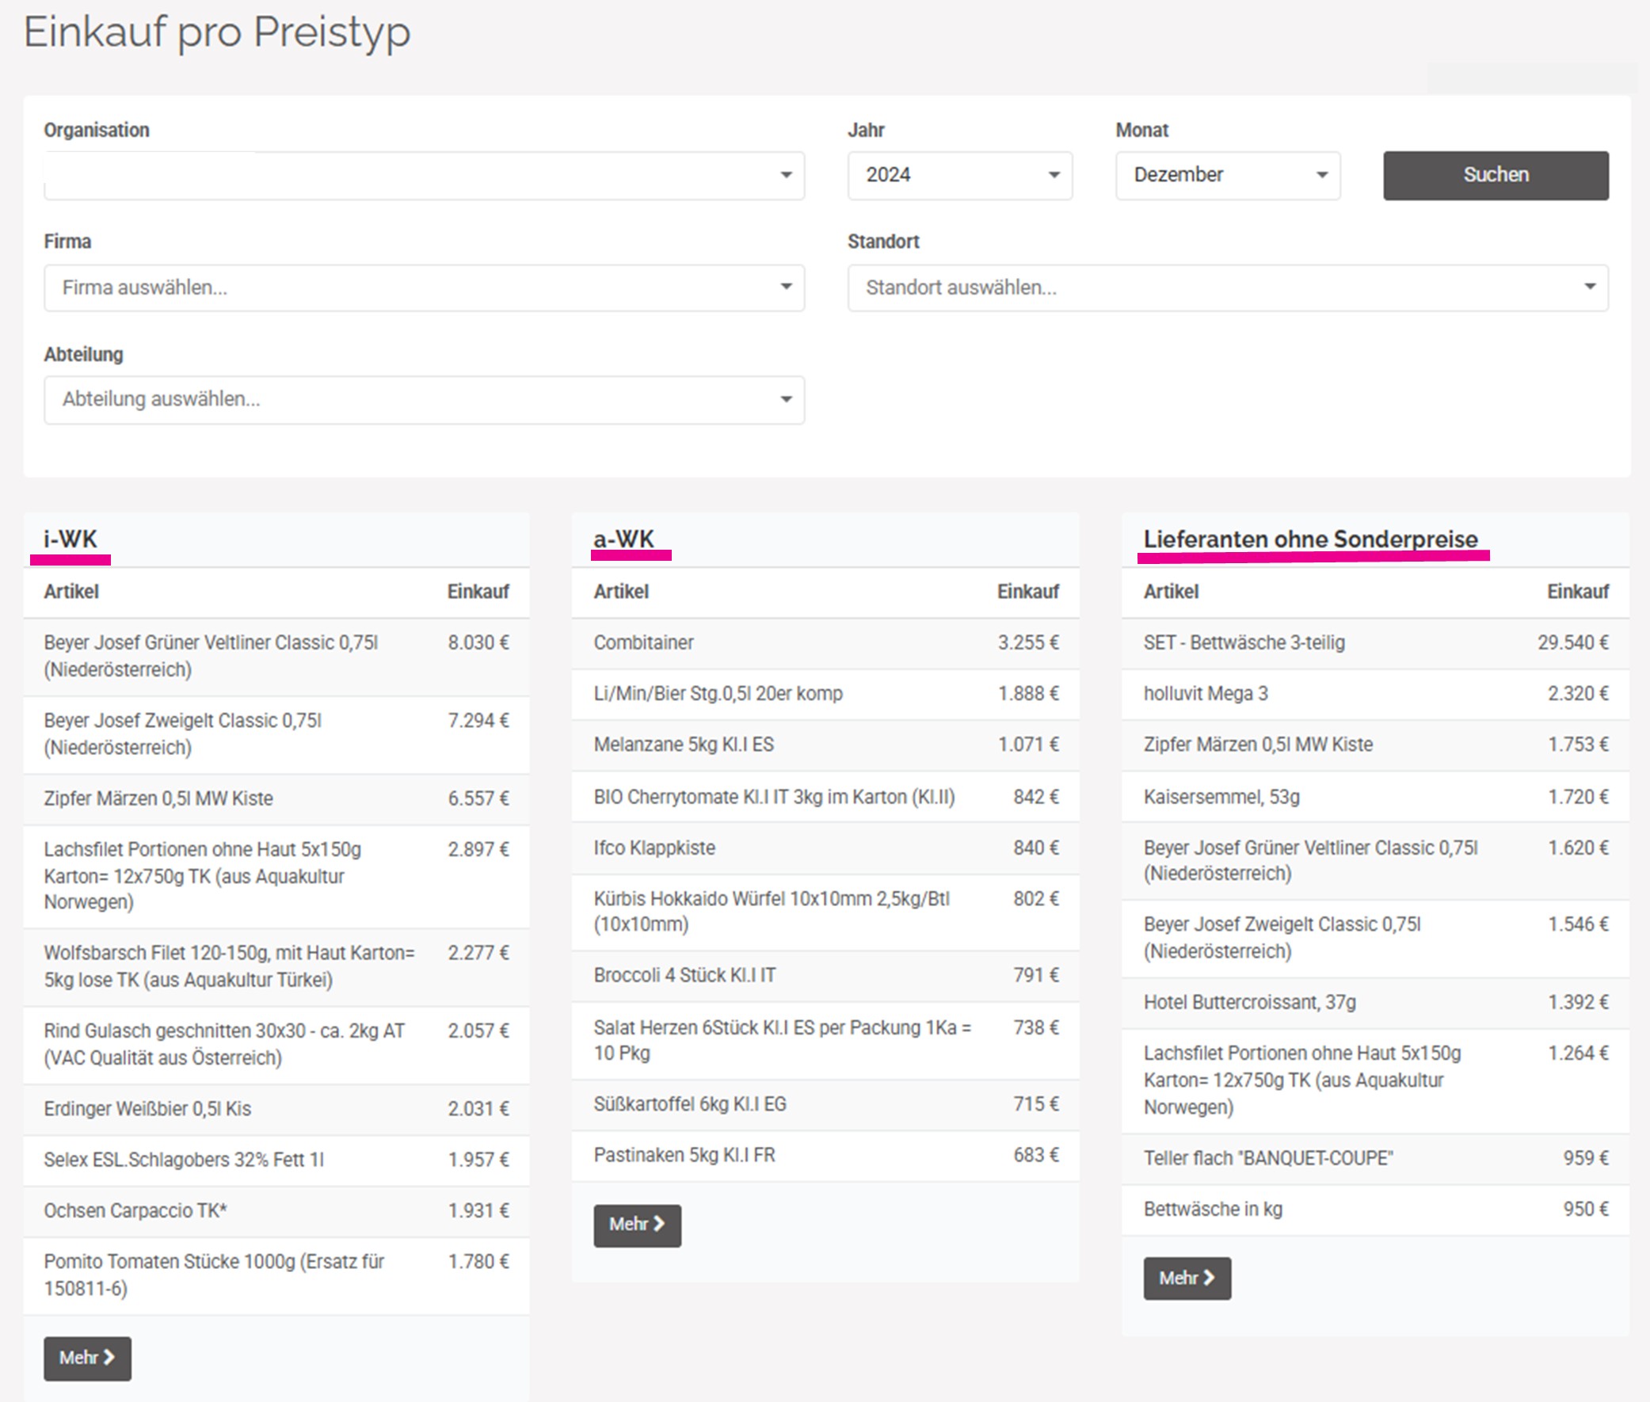
Task: Click the a-WK section heading
Action: pyautogui.click(x=624, y=539)
